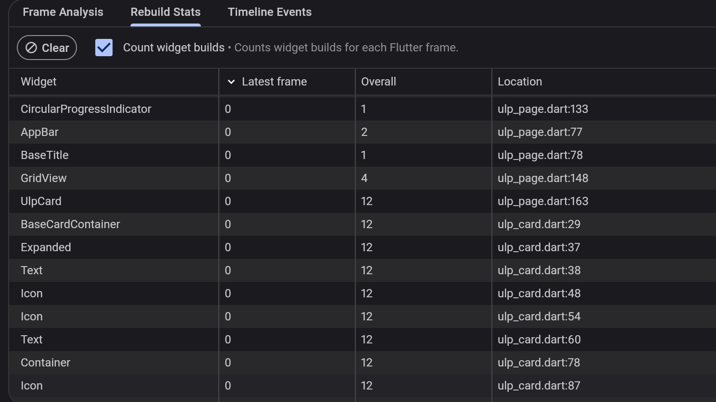Screen dimensions: 716x402
Task: Sort by Location column header
Action: click(x=520, y=82)
